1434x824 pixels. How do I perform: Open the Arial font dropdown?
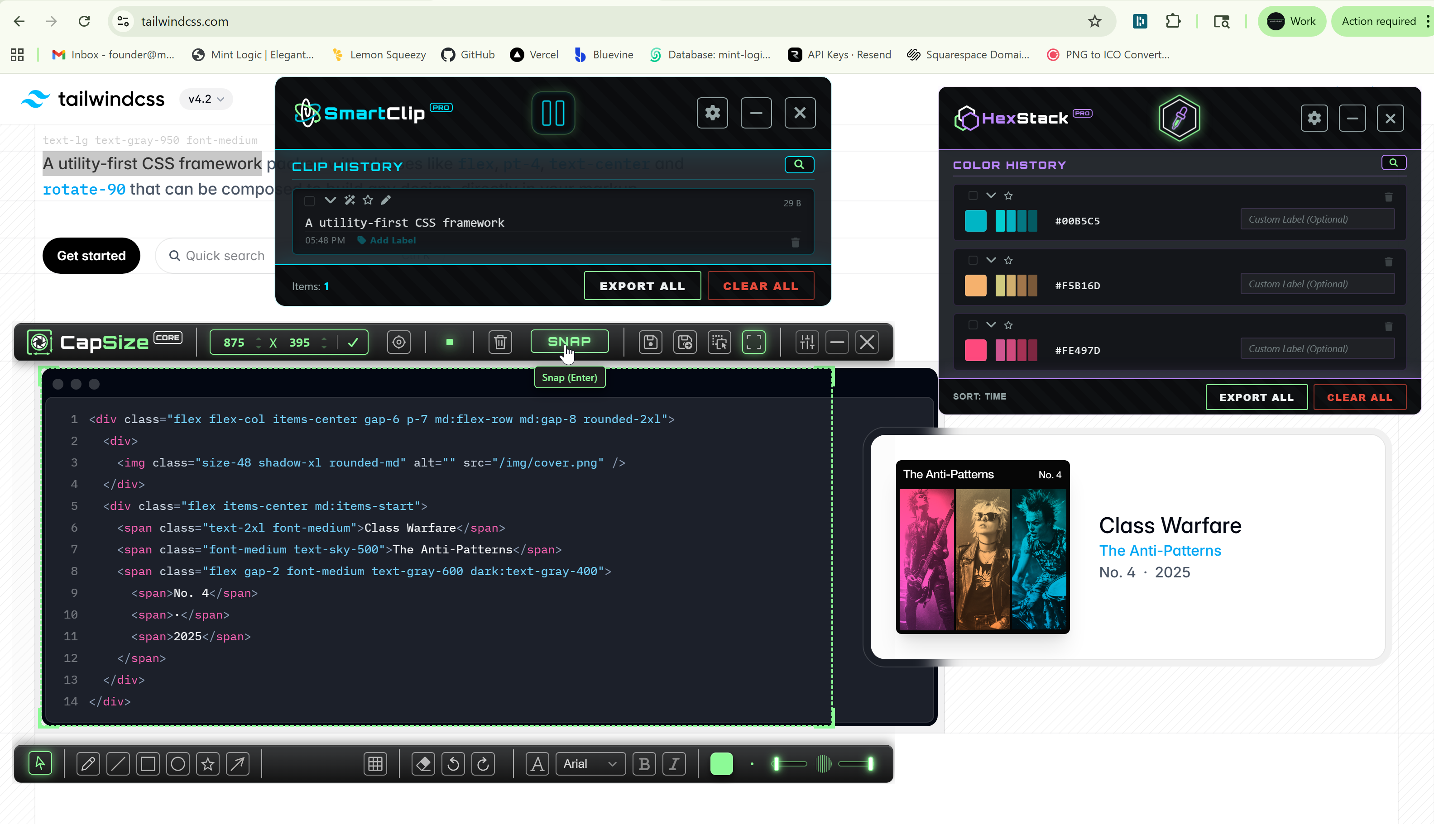(x=590, y=763)
